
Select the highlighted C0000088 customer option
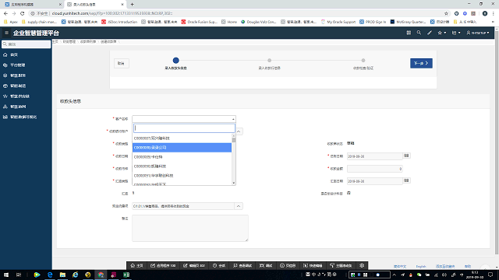click(182, 148)
